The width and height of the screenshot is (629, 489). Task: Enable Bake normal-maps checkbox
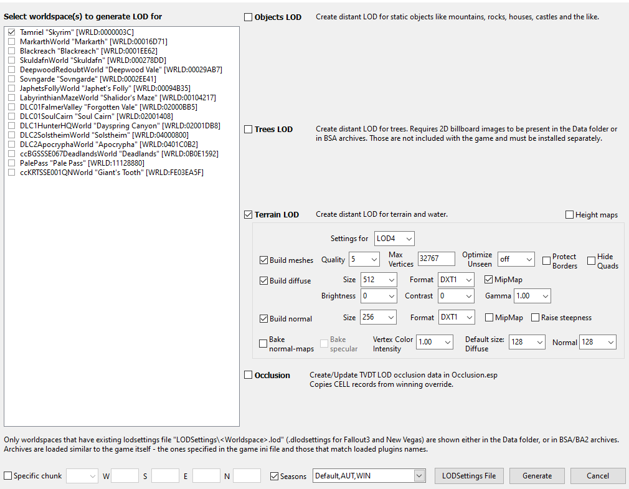point(263,344)
